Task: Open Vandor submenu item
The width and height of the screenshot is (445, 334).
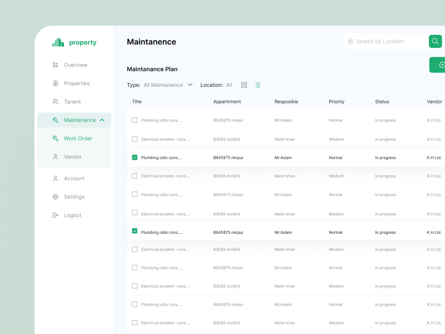Action: tap(72, 157)
